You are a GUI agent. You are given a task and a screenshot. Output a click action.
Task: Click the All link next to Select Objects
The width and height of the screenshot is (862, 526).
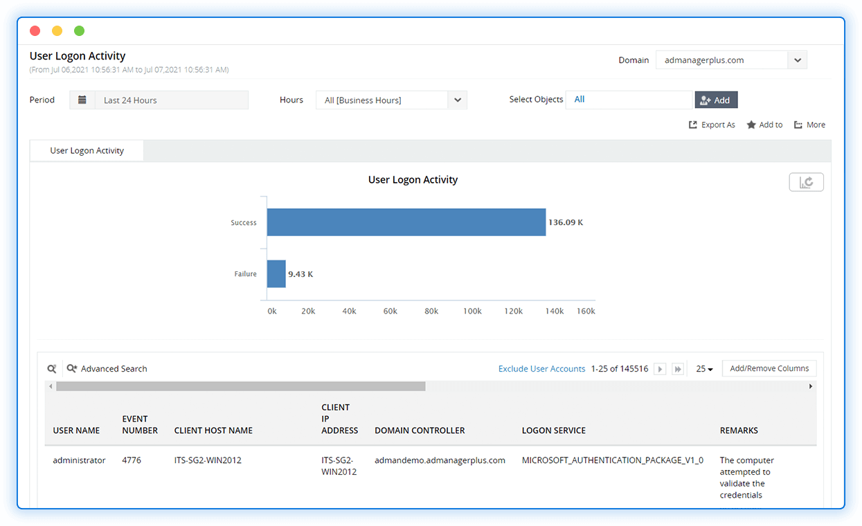(x=579, y=100)
